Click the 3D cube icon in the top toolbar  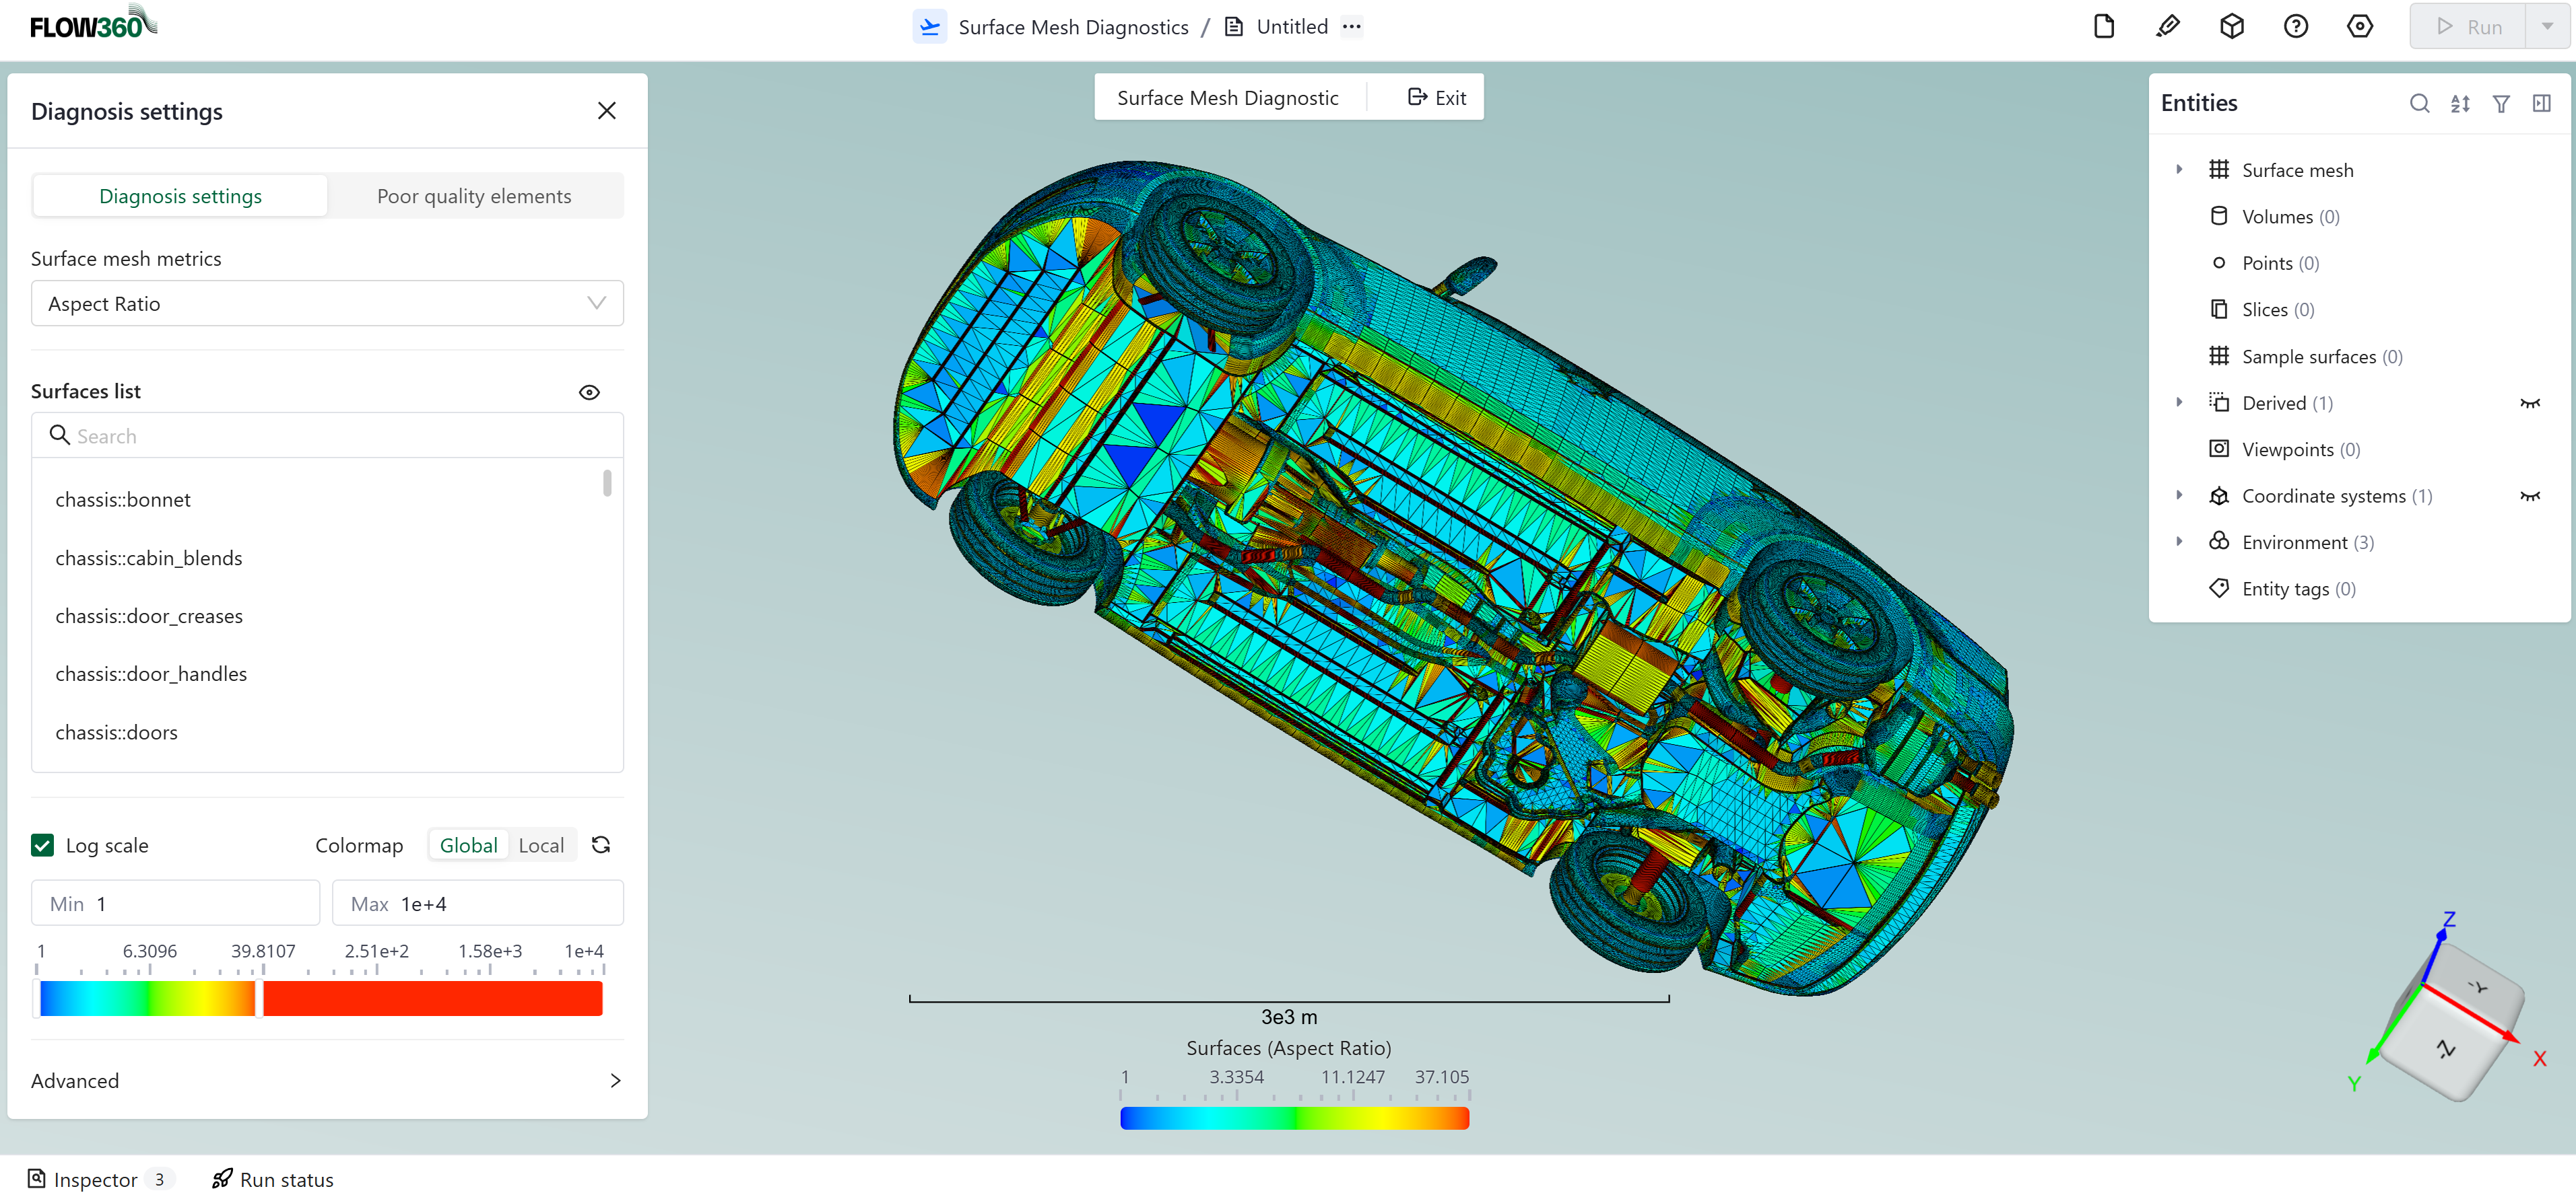click(2232, 26)
